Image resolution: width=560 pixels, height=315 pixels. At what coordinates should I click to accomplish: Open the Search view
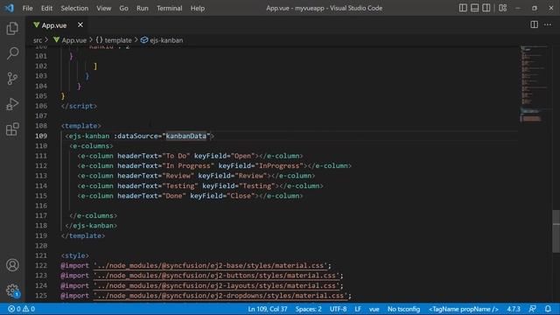click(12, 53)
